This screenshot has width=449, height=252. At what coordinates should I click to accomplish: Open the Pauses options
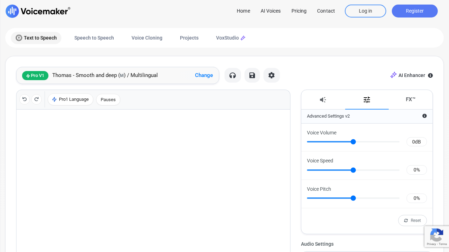[108, 99]
